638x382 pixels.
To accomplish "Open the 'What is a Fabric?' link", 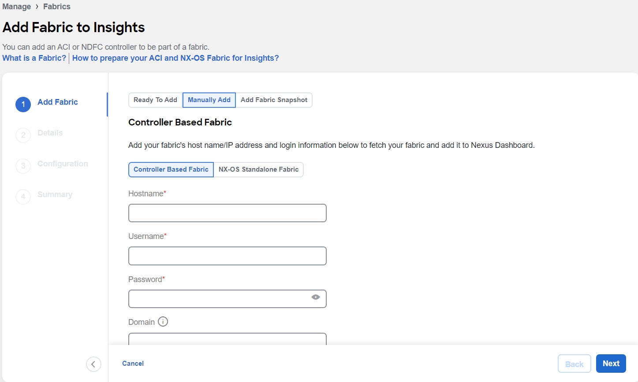I will click(x=34, y=58).
